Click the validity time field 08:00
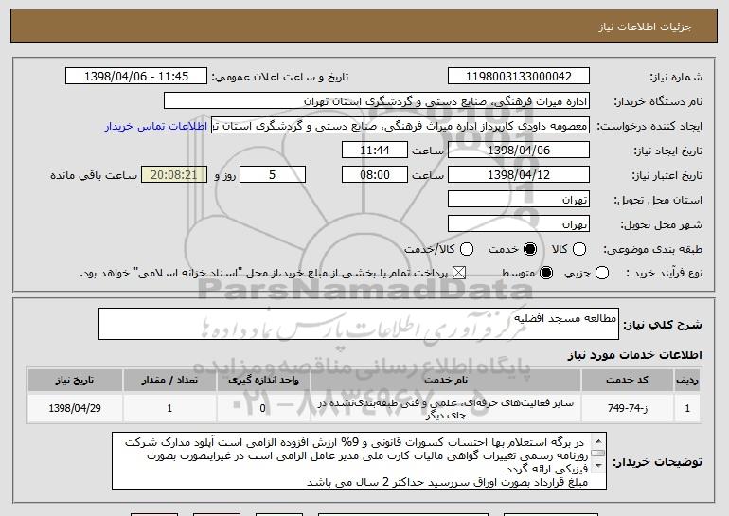This screenshot has width=729, height=516. click(375, 175)
